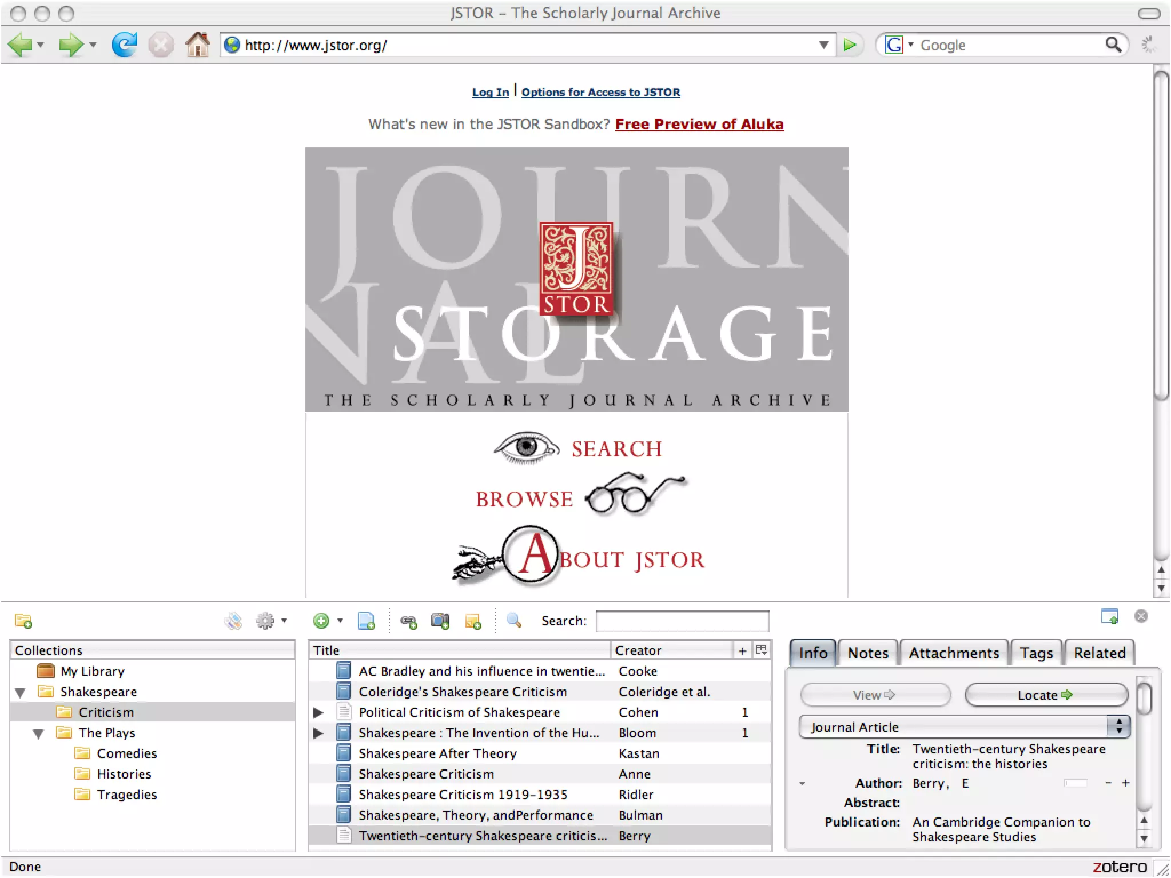Open the Zotero actions gear menu
1171x878 pixels.
(x=269, y=621)
